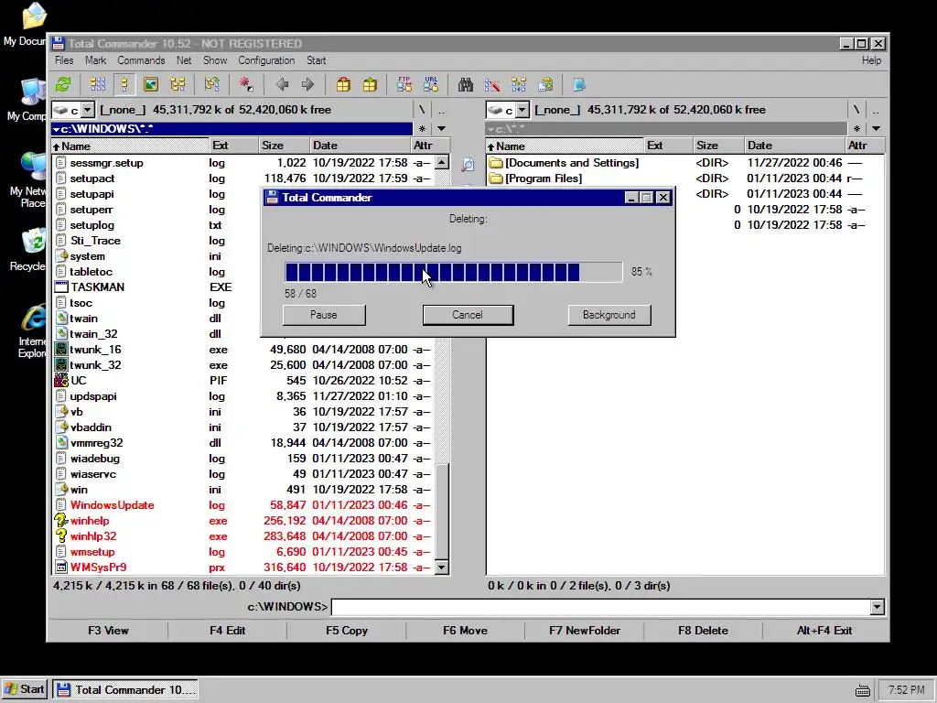
Task: Click the left panel scrollbar thumb
Action: 442,512
